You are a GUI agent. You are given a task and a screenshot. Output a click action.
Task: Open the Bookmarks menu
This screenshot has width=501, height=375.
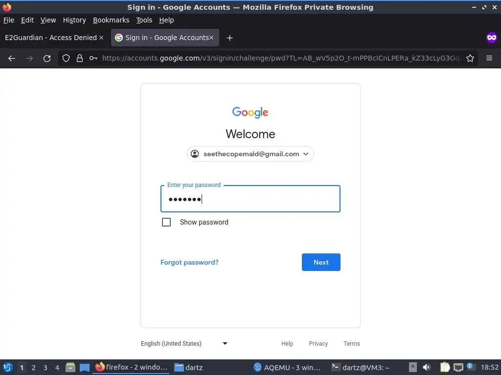(111, 20)
